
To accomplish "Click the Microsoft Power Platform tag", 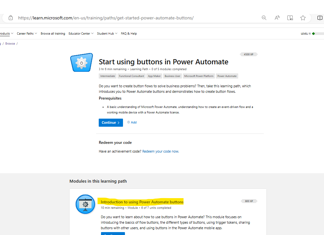I will click(x=199, y=76).
